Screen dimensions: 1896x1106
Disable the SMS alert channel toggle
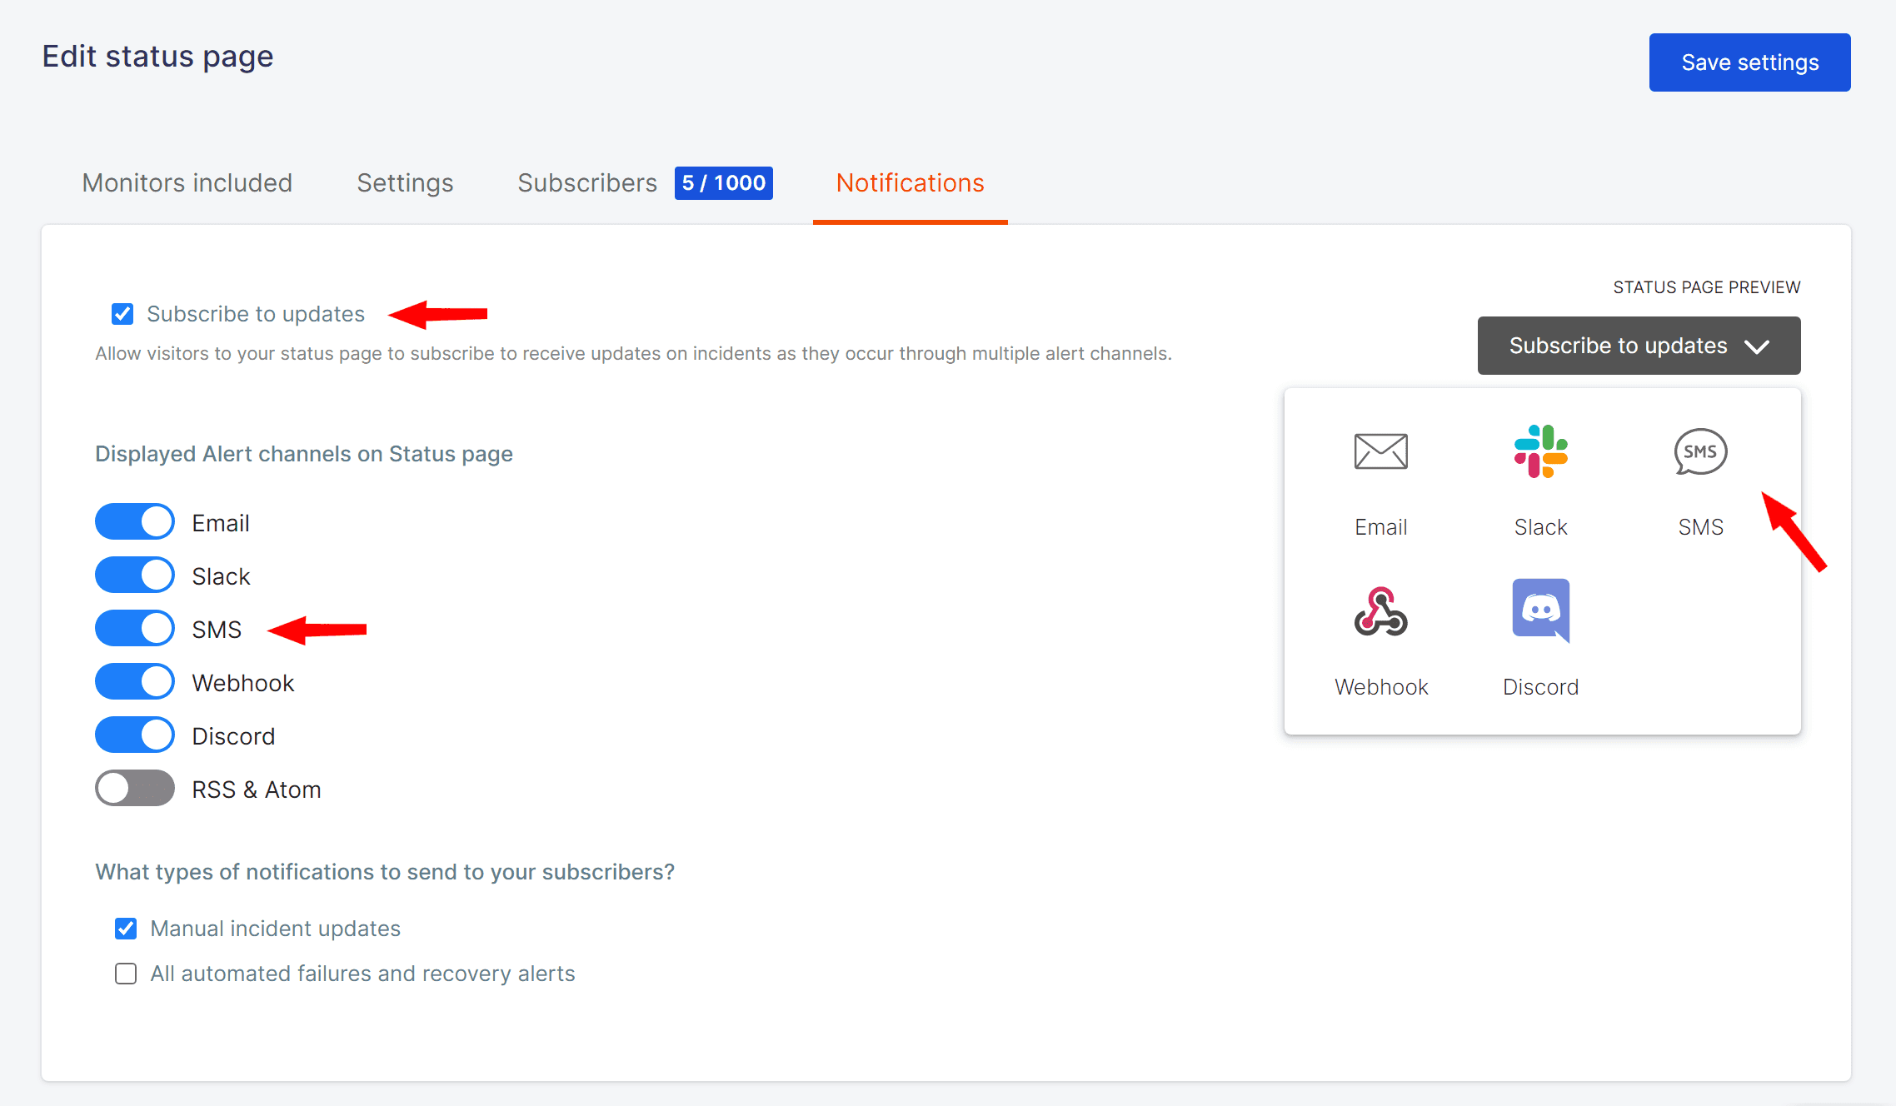(x=135, y=629)
